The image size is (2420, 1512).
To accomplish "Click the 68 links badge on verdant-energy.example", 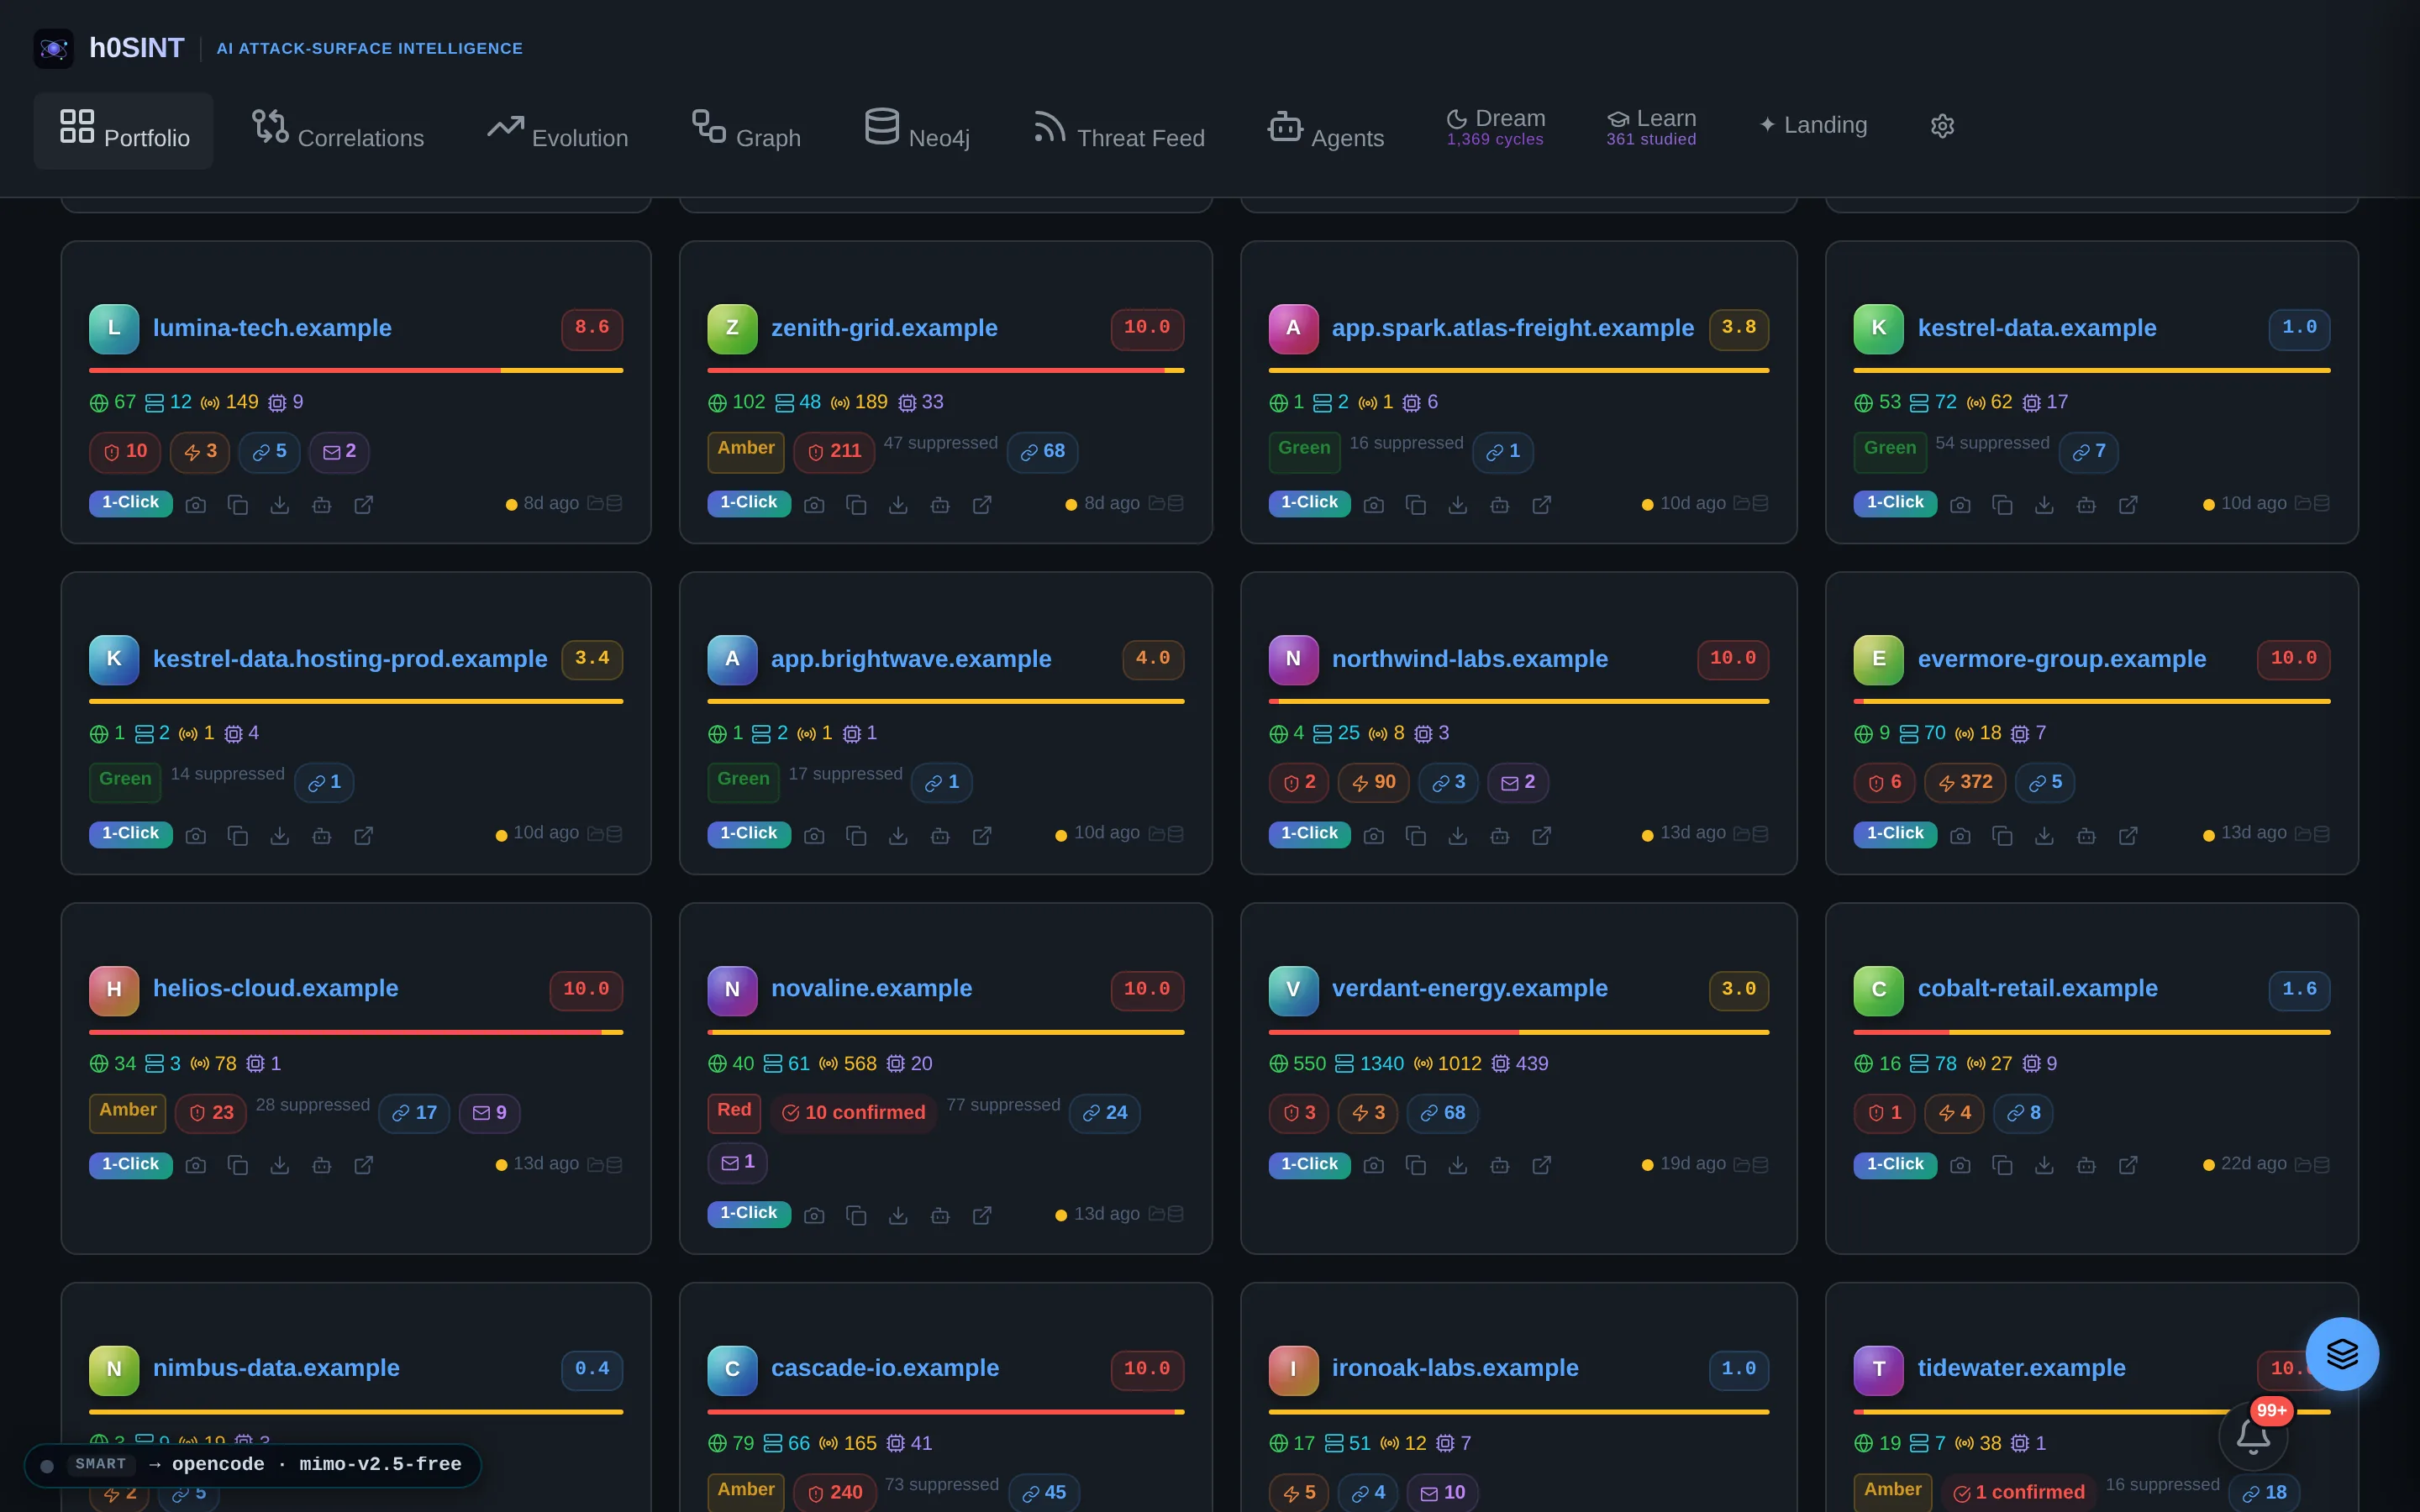I will click(1442, 1113).
